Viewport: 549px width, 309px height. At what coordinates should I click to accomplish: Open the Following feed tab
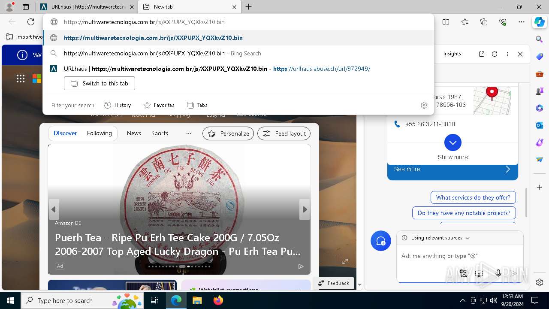99,133
